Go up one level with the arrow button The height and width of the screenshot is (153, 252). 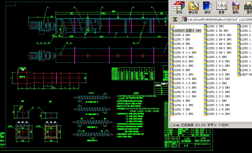click(x=175, y=19)
